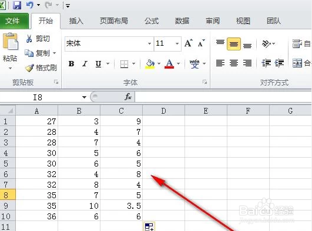
Task: Open the 文件 (File) tab
Action: pyautogui.click(x=14, y=21)
